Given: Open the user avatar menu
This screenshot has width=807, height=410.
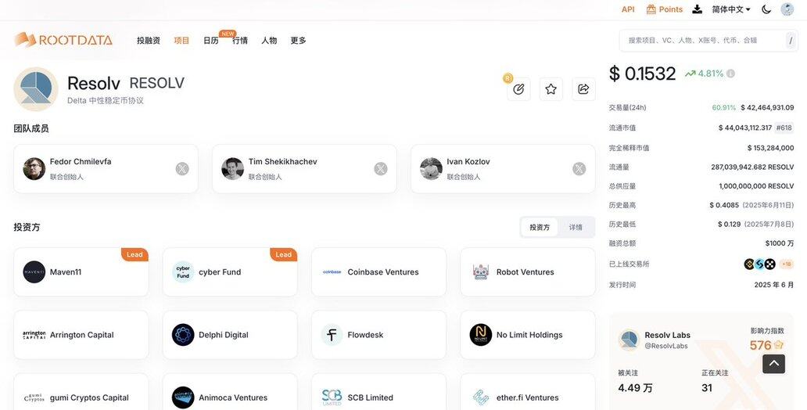Looking at the screenshot, I should [787, 9].
